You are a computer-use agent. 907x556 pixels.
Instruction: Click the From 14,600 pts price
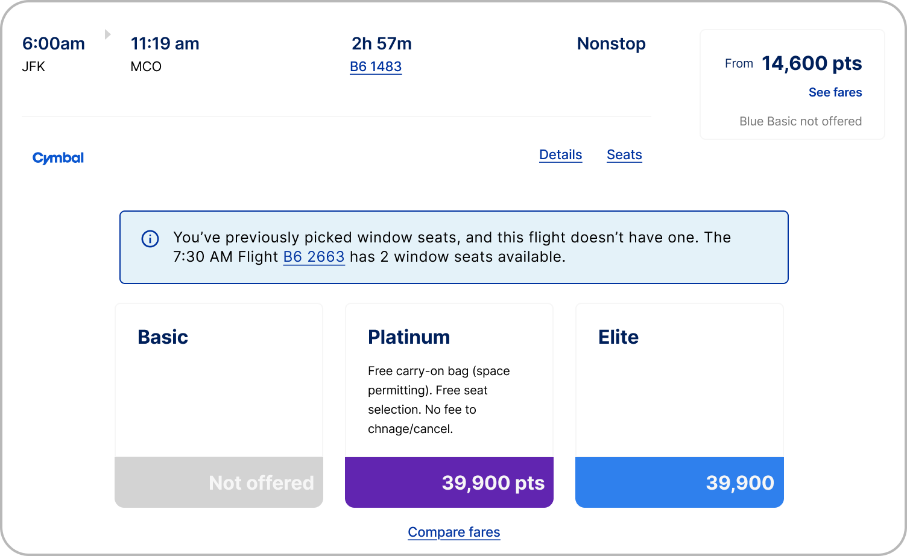[811, 63]
